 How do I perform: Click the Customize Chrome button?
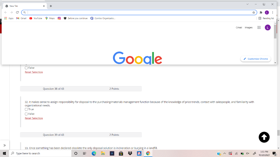click(255, 59)
